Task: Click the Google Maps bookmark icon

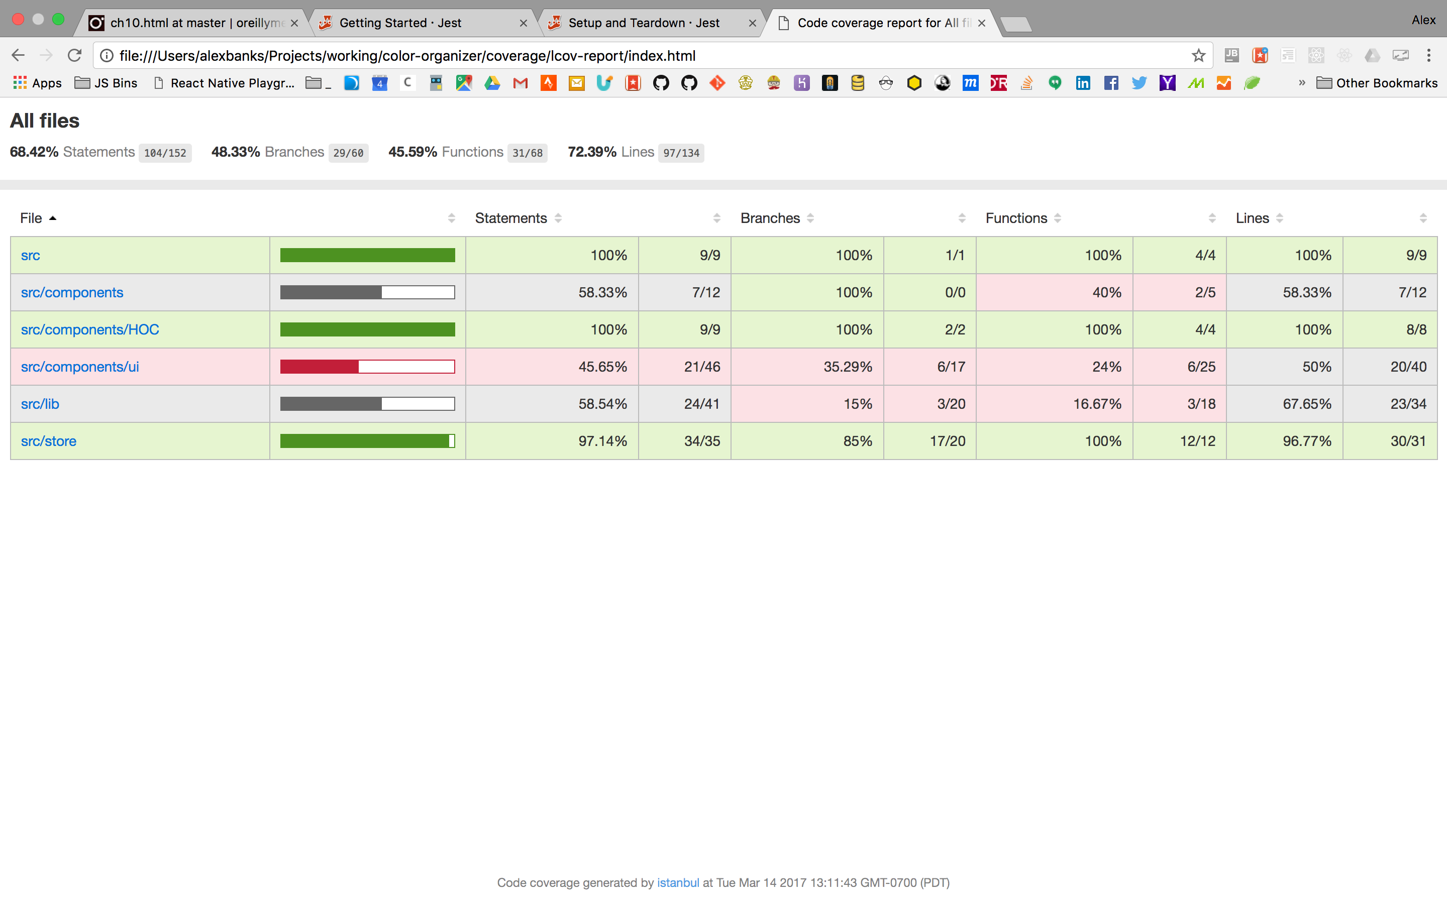Action: tap(464, 83)
